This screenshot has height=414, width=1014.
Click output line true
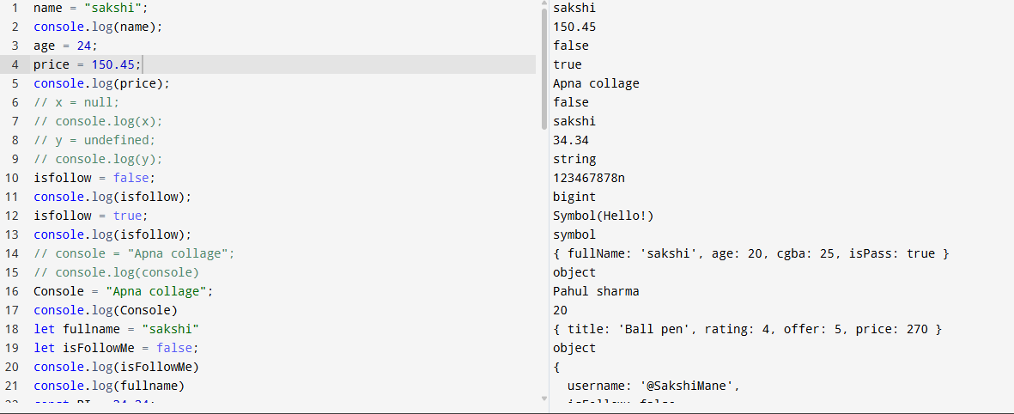pyautogui.click(x=568, y=64)
